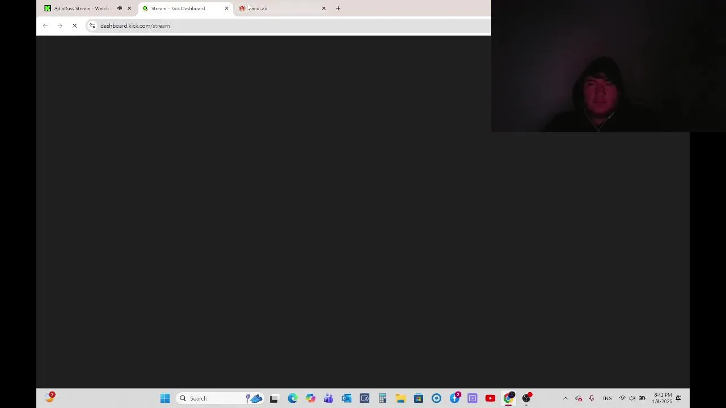The width and height of the screenshot is (726, 408).
Task: Open Facebook app with notification badge
Action: point(455,398)
